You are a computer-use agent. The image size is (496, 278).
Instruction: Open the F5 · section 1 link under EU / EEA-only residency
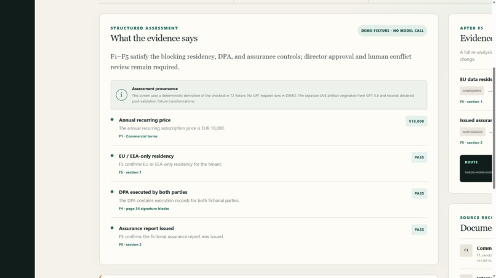[x=130, y=172]
